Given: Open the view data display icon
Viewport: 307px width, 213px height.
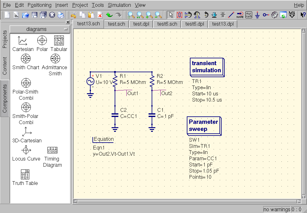Looking at the screenshot, I should (x=283, y=15).
